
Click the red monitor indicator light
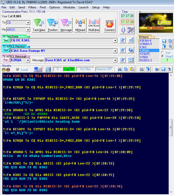8,70
